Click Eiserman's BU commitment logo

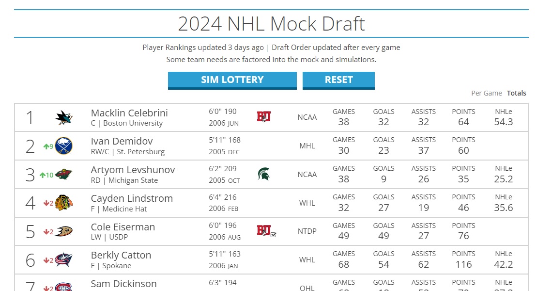pyautogui.click(x=266, y=231)
